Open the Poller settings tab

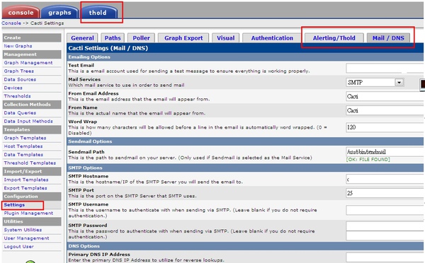click(x=141, y=38)
